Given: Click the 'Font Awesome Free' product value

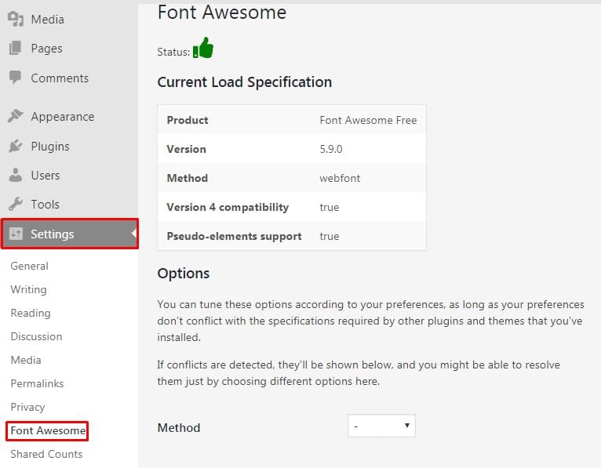Looking at the screenshot, I should point(368,120).
